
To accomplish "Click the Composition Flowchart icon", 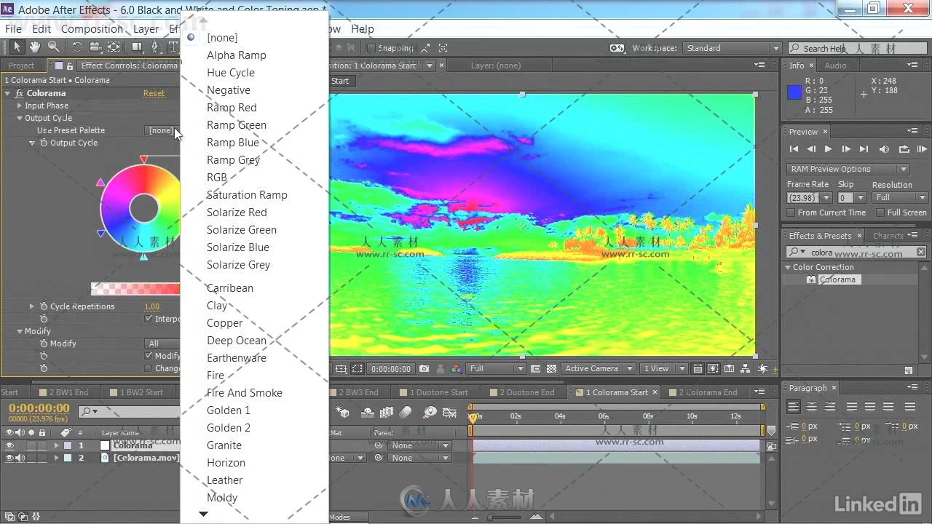I will click(743, 368).
